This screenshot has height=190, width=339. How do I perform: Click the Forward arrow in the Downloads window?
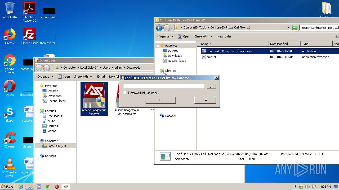coord(46,68)
